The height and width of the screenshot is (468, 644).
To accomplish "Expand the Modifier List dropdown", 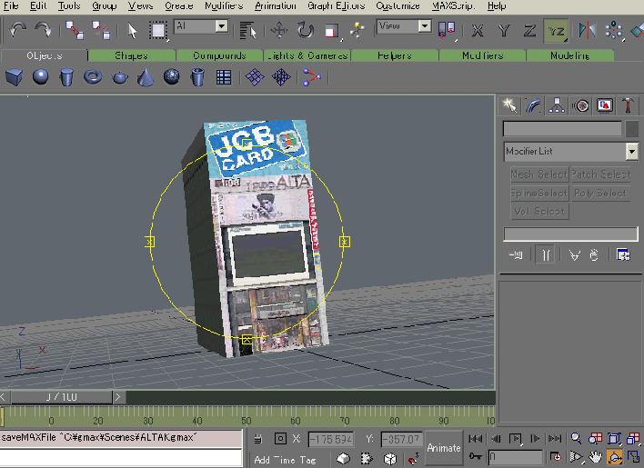I will 631,152.
